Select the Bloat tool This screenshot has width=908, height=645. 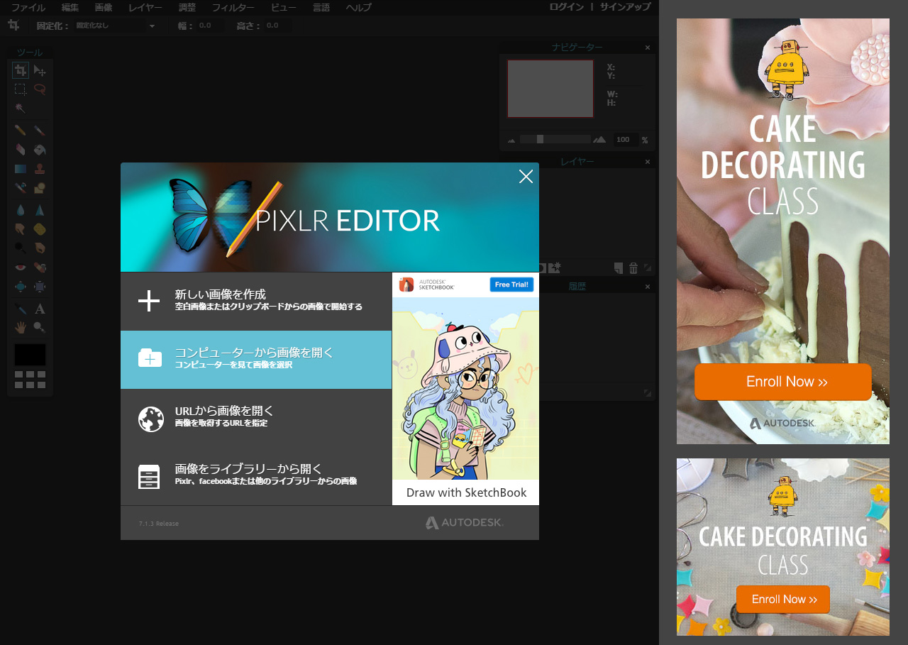coord(21,287)
